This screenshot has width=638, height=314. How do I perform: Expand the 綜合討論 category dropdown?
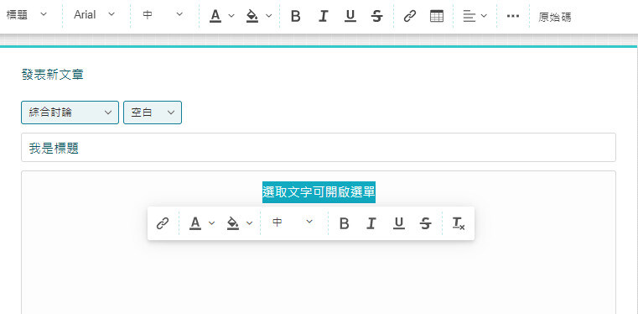[70, 113]
